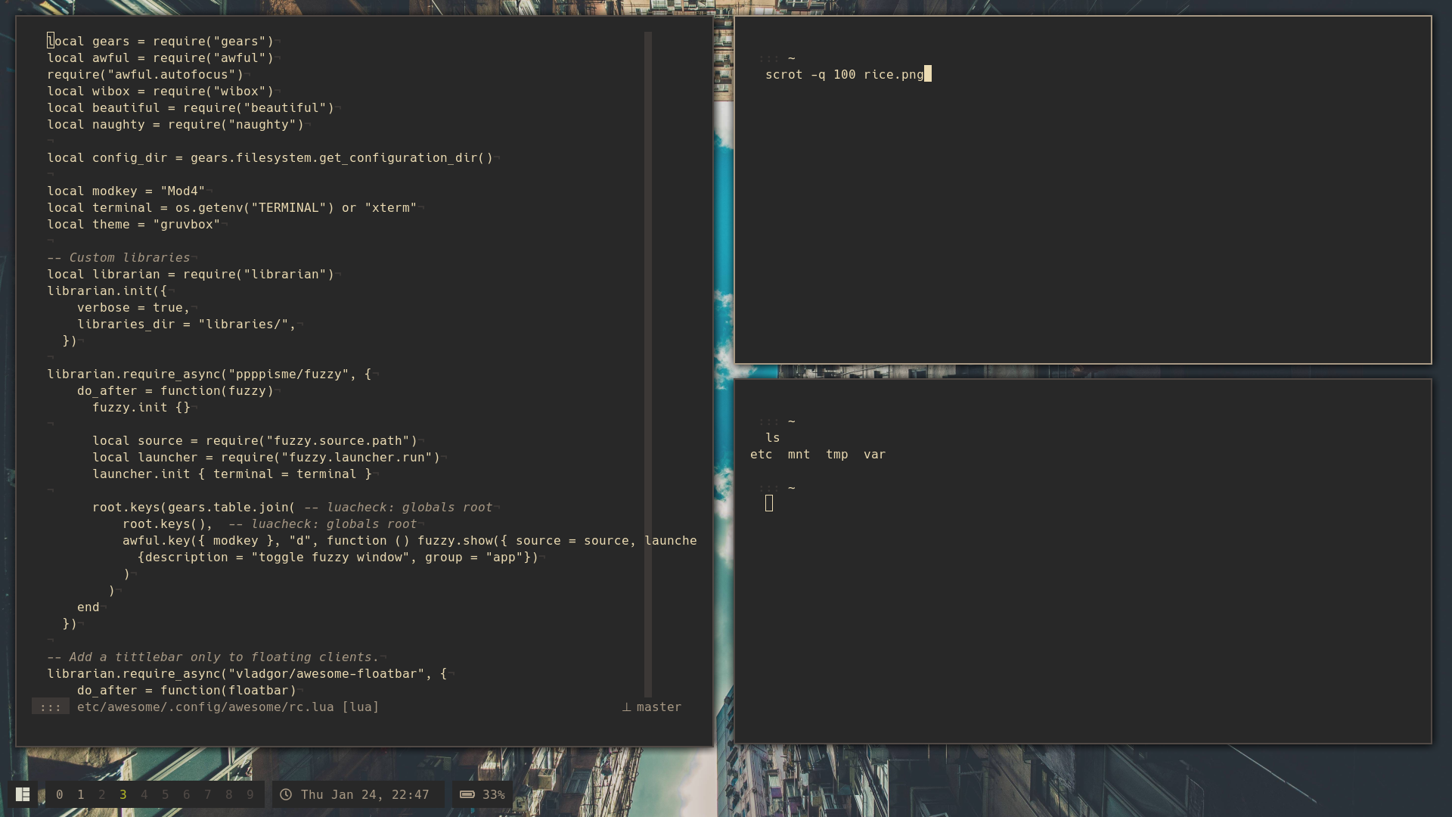Place cursor on local awful = require line
This screenshot has width=1452, height=817.
click(x=160, y=57)
